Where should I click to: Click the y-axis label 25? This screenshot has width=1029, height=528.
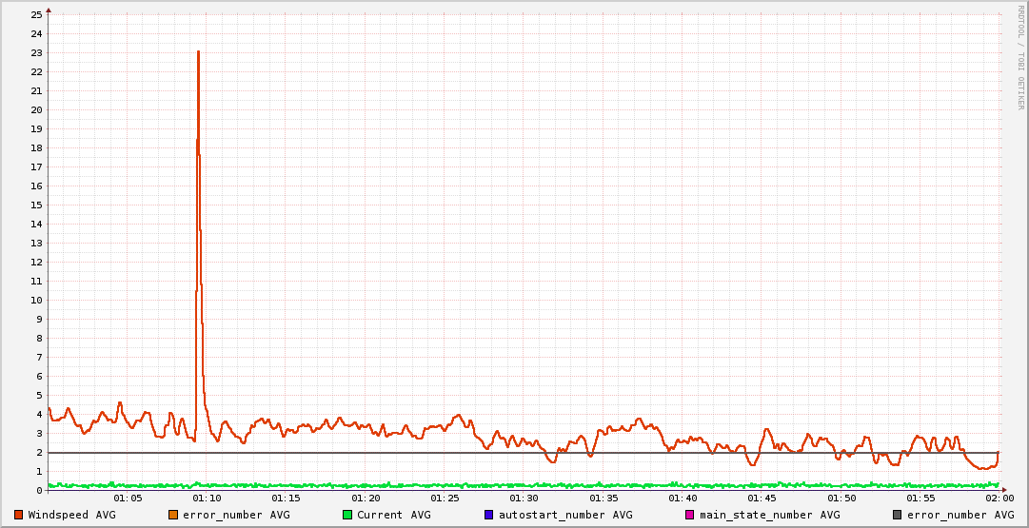click(36, 14)
